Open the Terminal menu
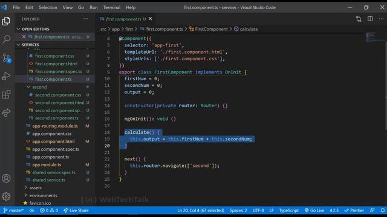387x217 pixels. (112, 7)
